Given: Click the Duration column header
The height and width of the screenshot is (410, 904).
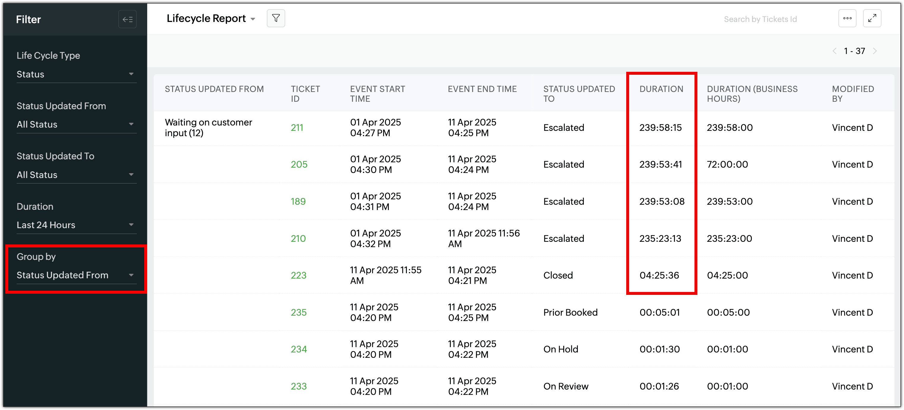Looking at the screenshot, I should pos(661,89).
